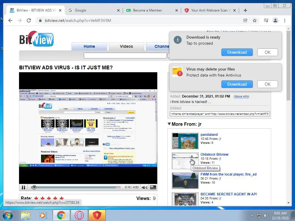
Task: Open a new browser tab with plus
Action: [245, 10]
